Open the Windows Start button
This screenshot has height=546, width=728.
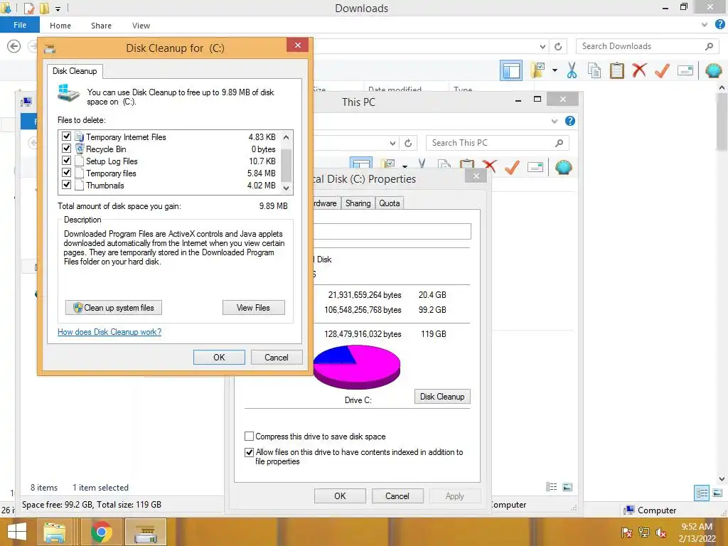[x=17, y=532]
